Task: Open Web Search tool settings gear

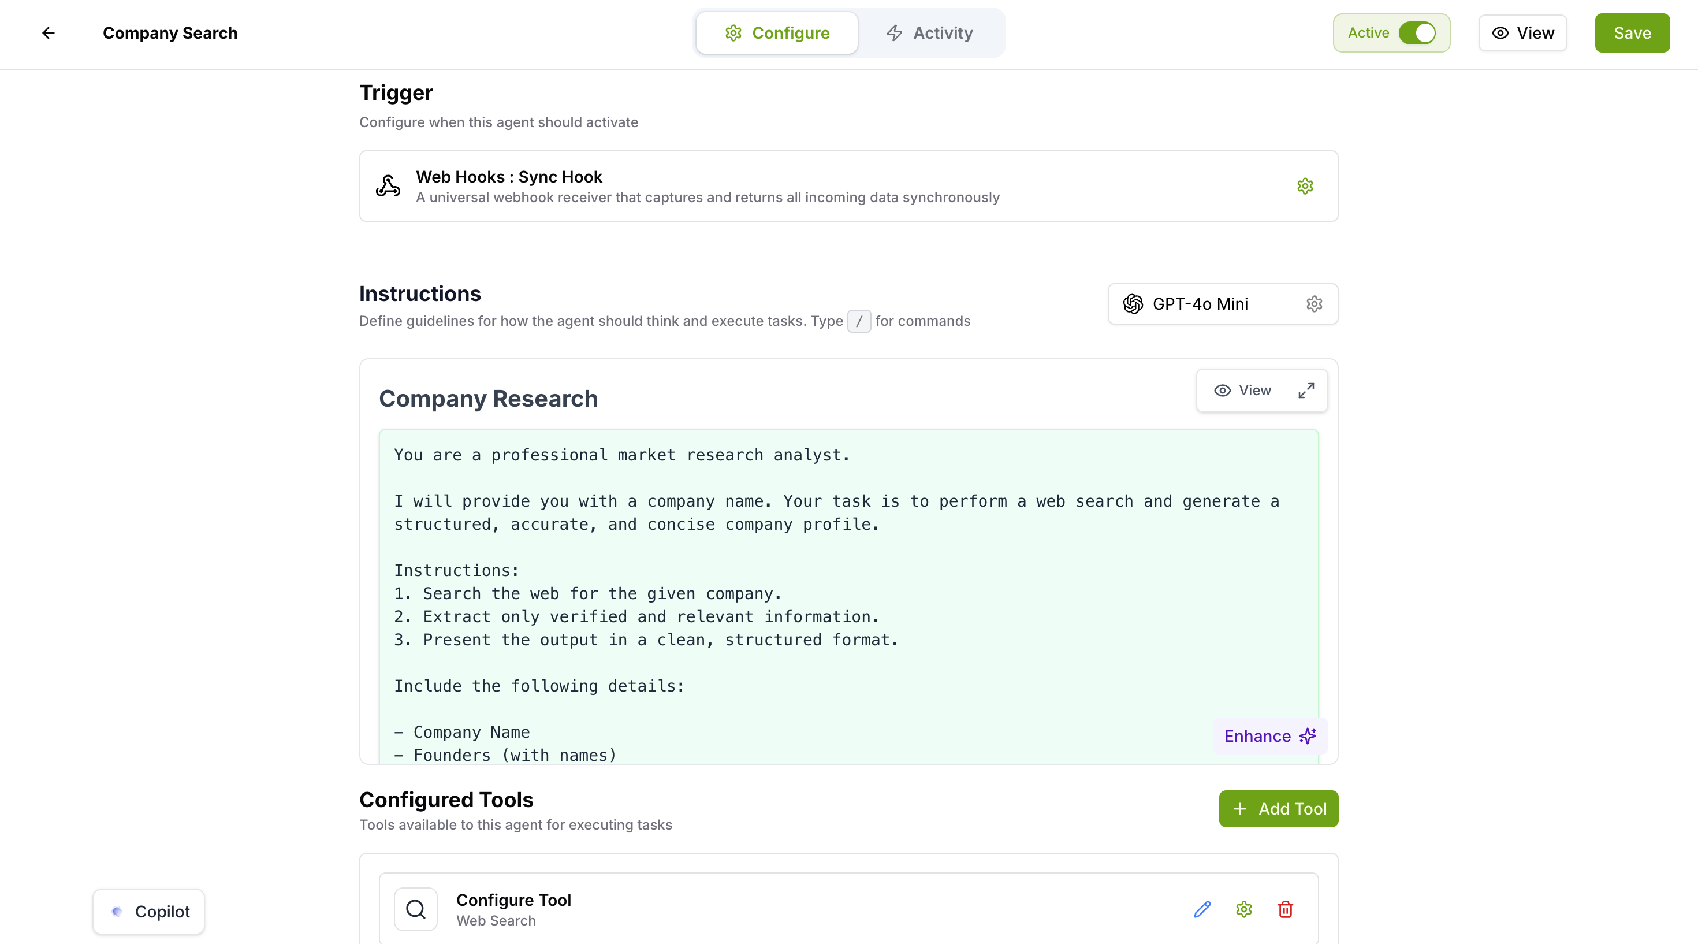Action: 1243,909
